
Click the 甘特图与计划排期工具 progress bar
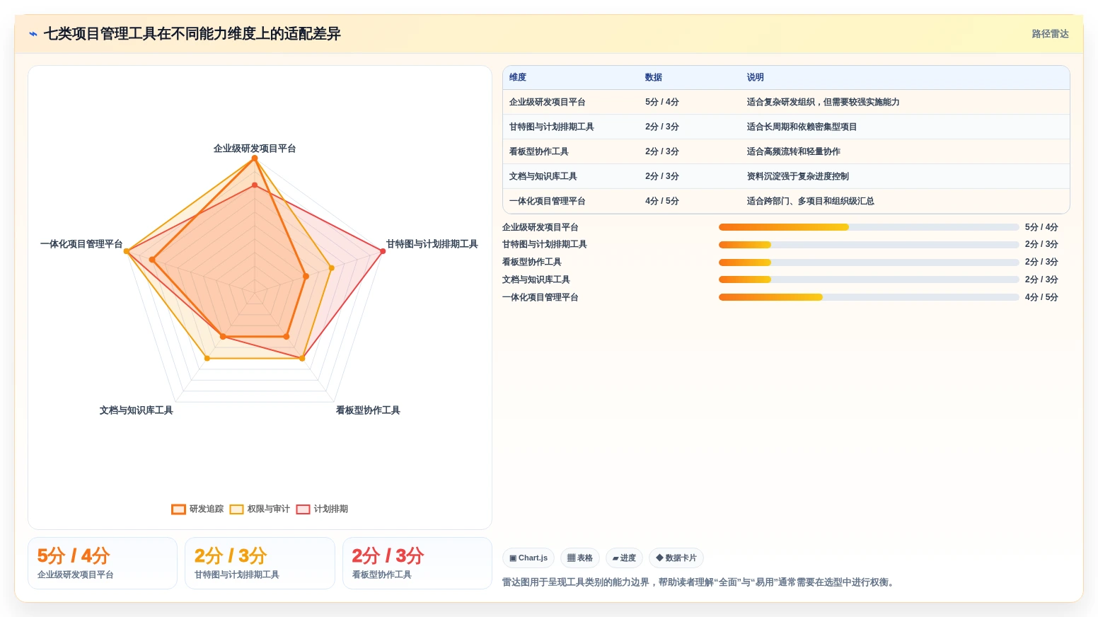tap(869, 245)
